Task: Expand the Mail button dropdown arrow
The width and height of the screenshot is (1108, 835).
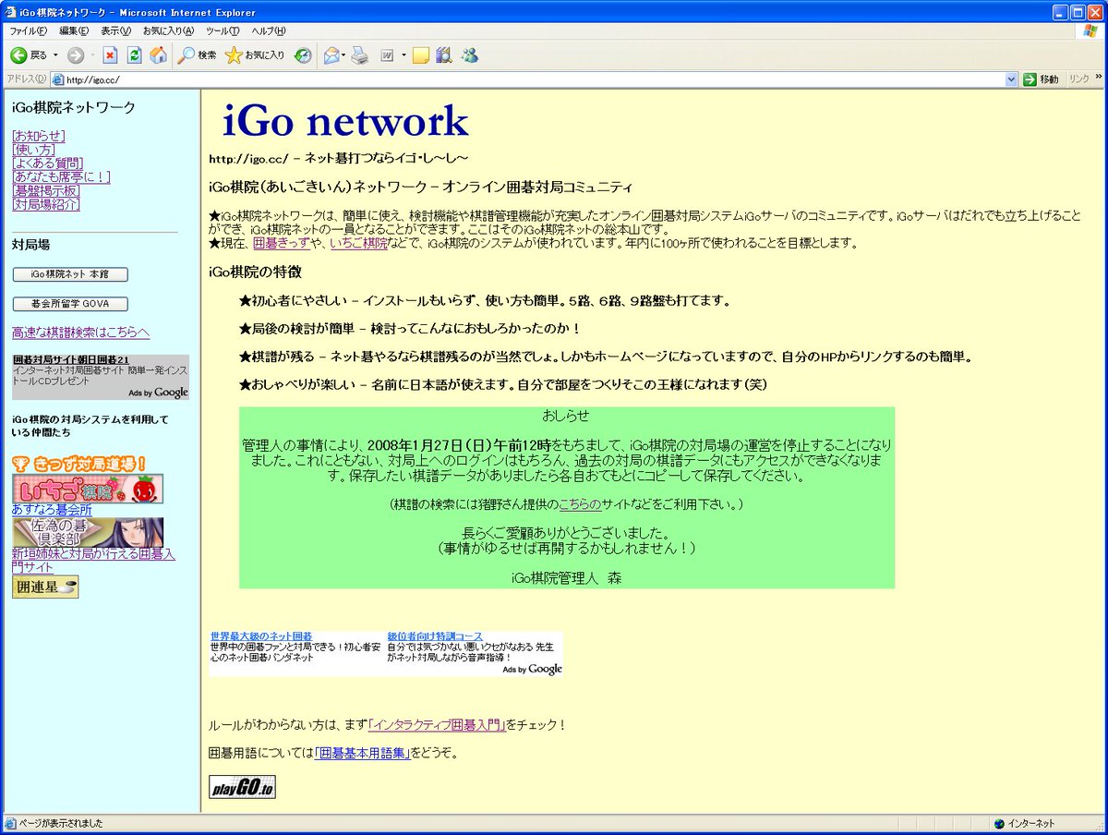Action: [344, 55]
